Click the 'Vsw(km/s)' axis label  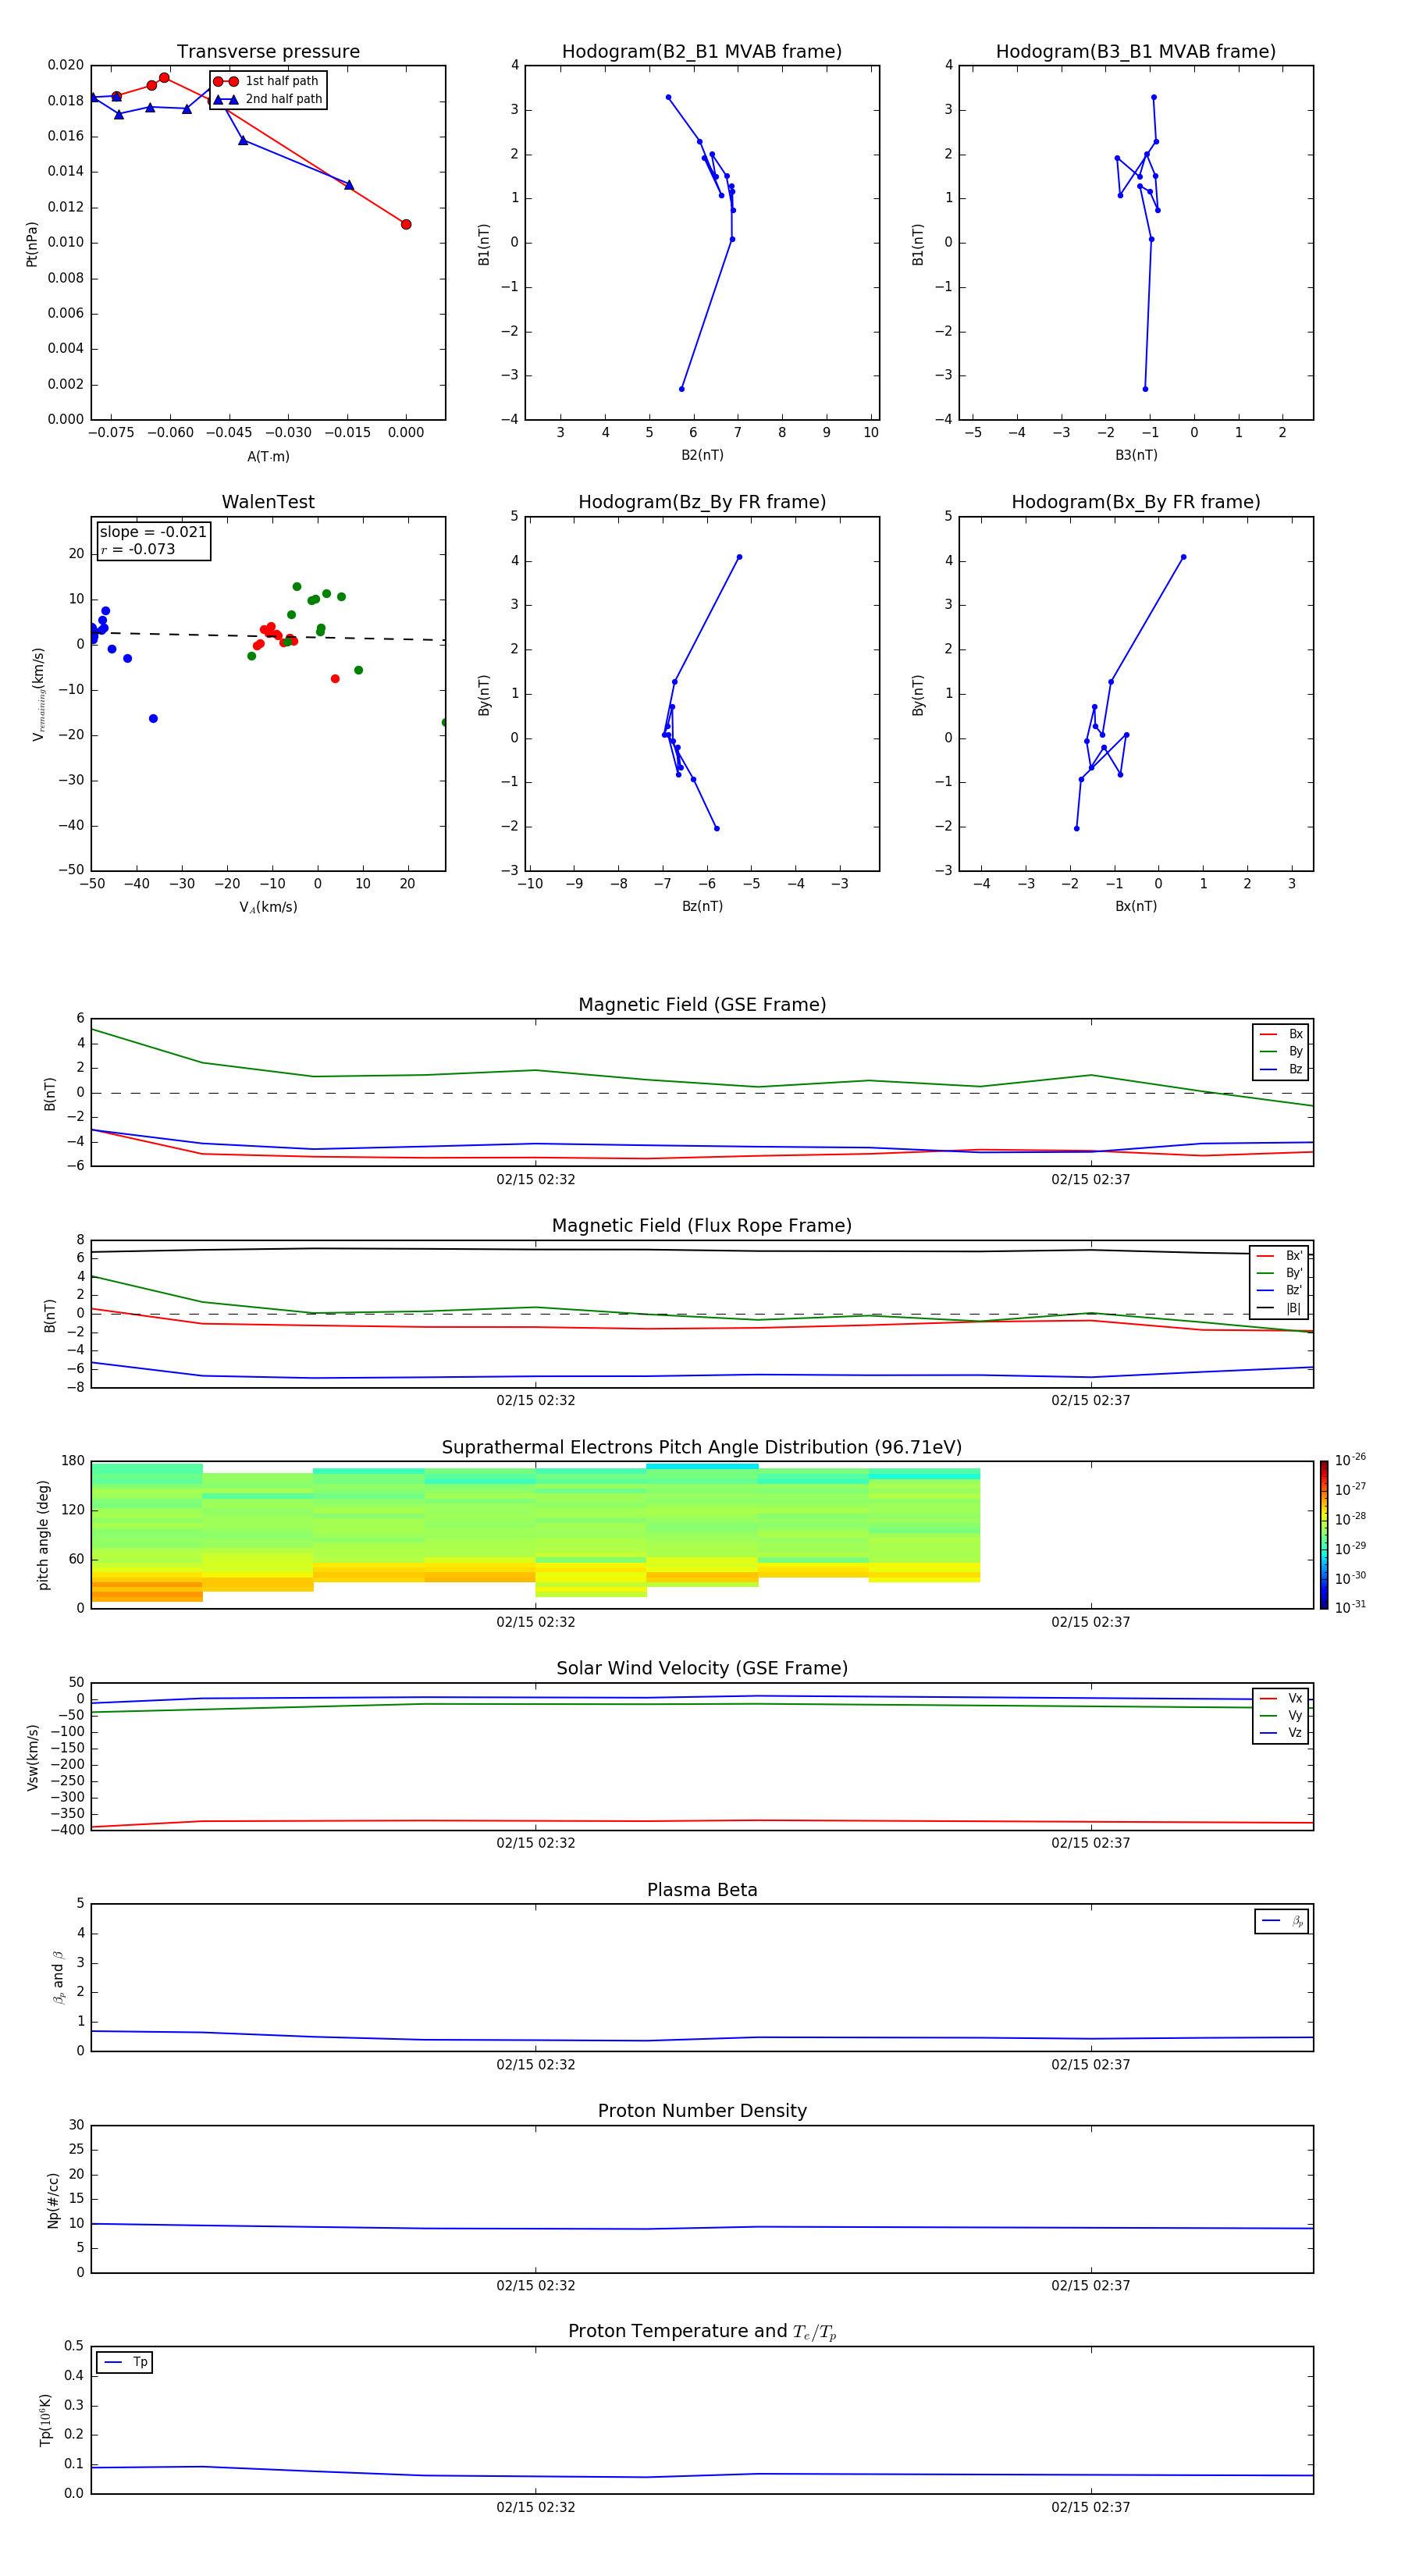pos(32,1757)
